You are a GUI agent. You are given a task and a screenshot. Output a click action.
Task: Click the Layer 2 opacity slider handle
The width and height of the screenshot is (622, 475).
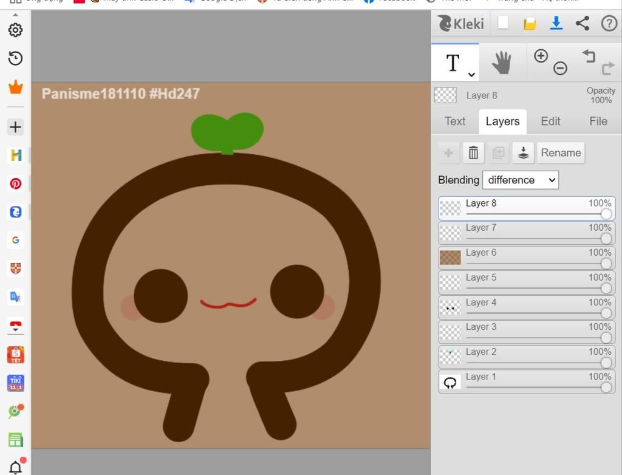coord(606,363)
